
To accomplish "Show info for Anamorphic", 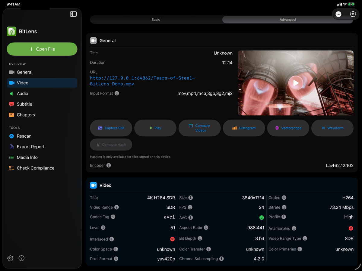I will tap(294, 228).
